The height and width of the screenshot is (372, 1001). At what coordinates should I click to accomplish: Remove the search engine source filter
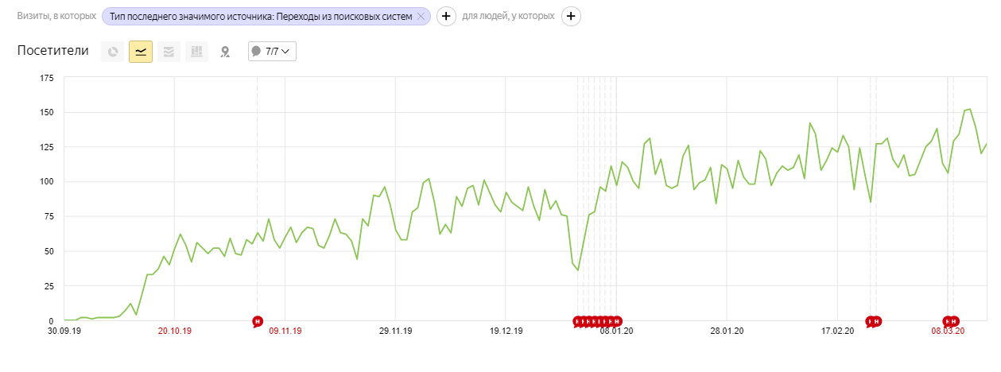coord(421,16)
